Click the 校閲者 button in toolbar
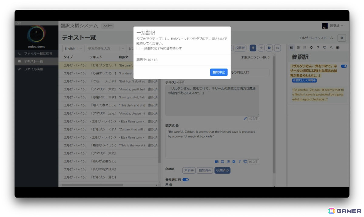 click(240, 48)
